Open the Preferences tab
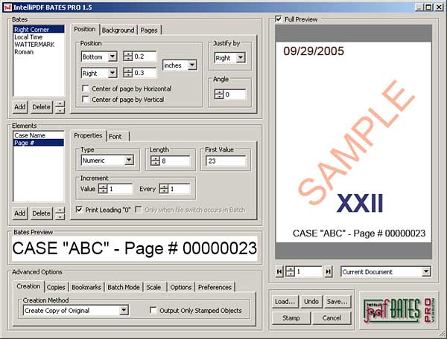 [215, 287]
